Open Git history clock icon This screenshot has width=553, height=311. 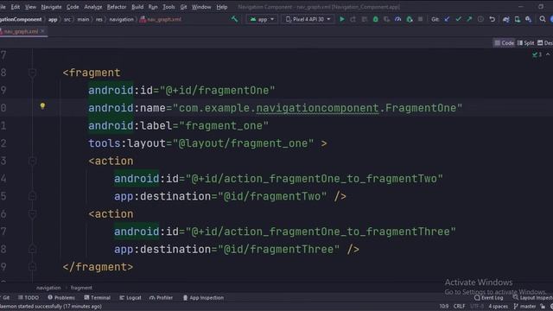[480, 19]
